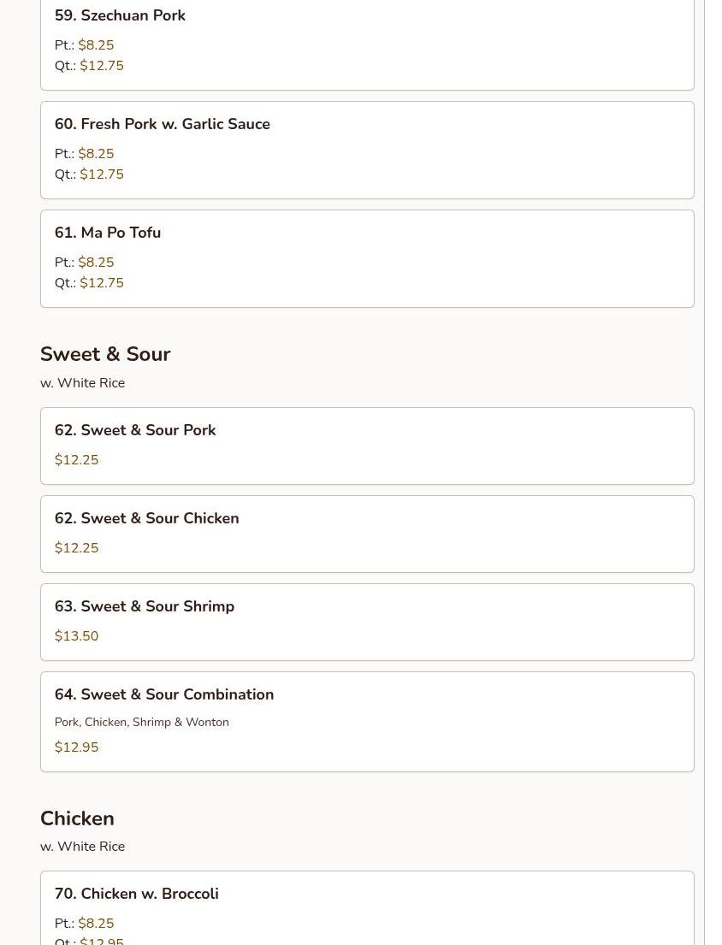Image resolution: width=722 pixels, height=945 pixels.
Task: Select 62. Sweet & Sour Chicken
Action: (147, 518)
